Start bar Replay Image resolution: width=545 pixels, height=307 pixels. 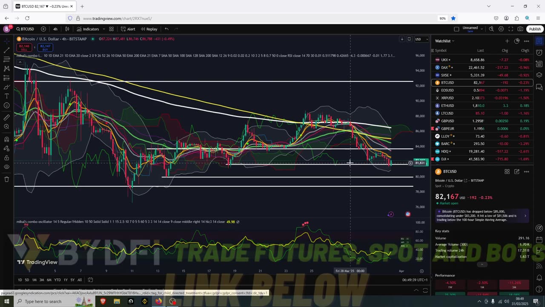coord(149,29)
